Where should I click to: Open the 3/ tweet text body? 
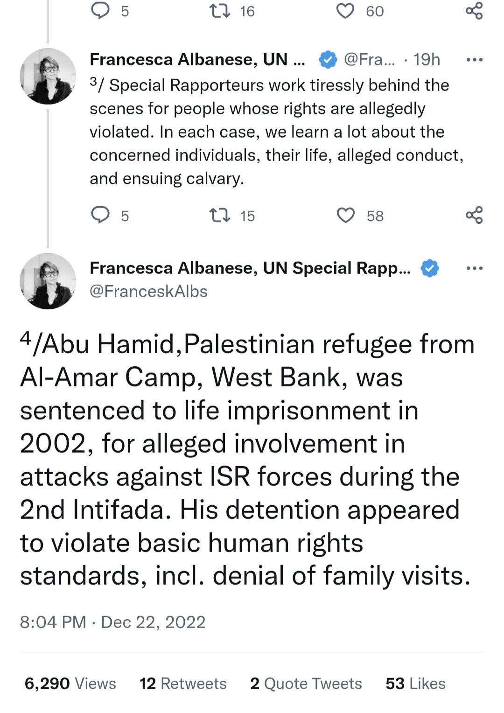[276, 132]
